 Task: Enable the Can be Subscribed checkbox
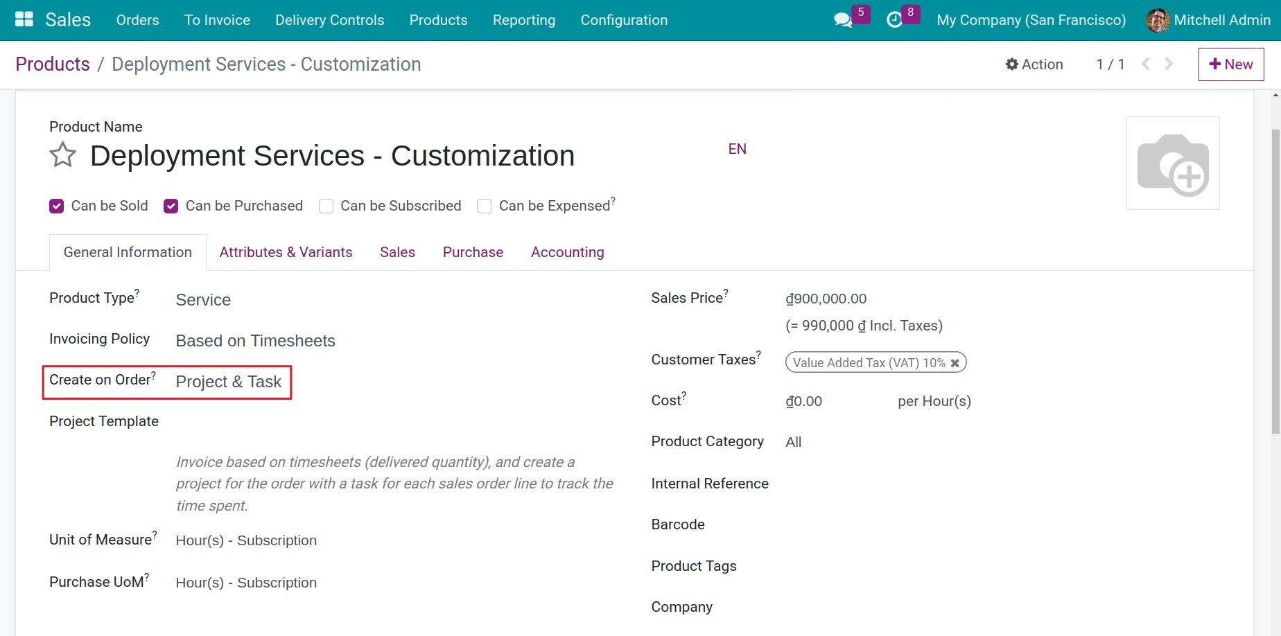click(326, 206)
